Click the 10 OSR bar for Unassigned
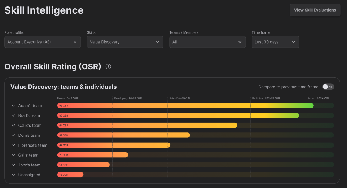 pos(70,175)
